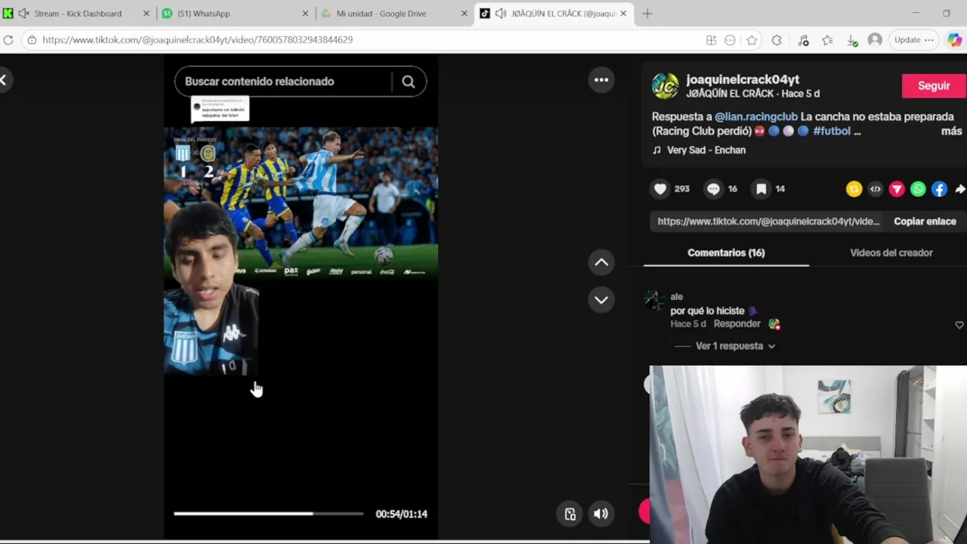The height and width of the screenshot is (544, 967).
Task: Click the video at Racing match image
Action: click(x=301, y=202)
